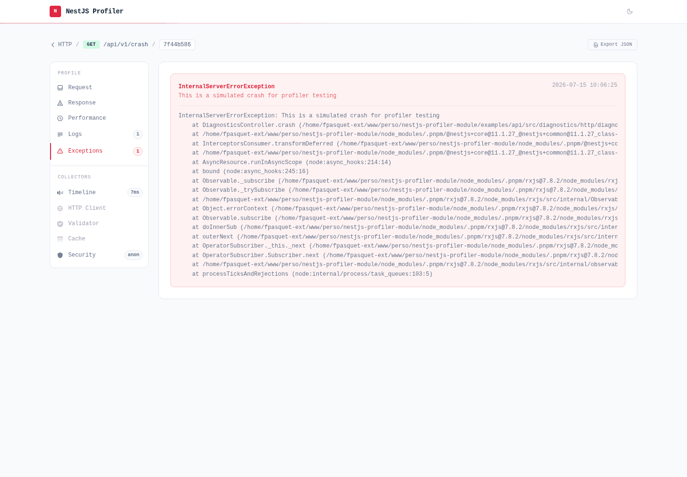Click the Observable._subscribe stack line

coord(405,181)
